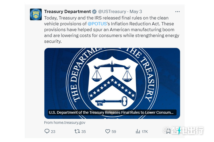The width and height of the screenshot is (214, 142).
Task: View analytics bar chart icon
Action: [x=138, y=131]
